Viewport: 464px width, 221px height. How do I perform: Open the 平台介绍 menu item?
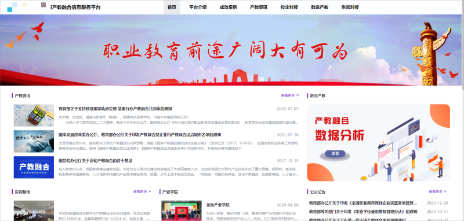[x=198, y=8]
